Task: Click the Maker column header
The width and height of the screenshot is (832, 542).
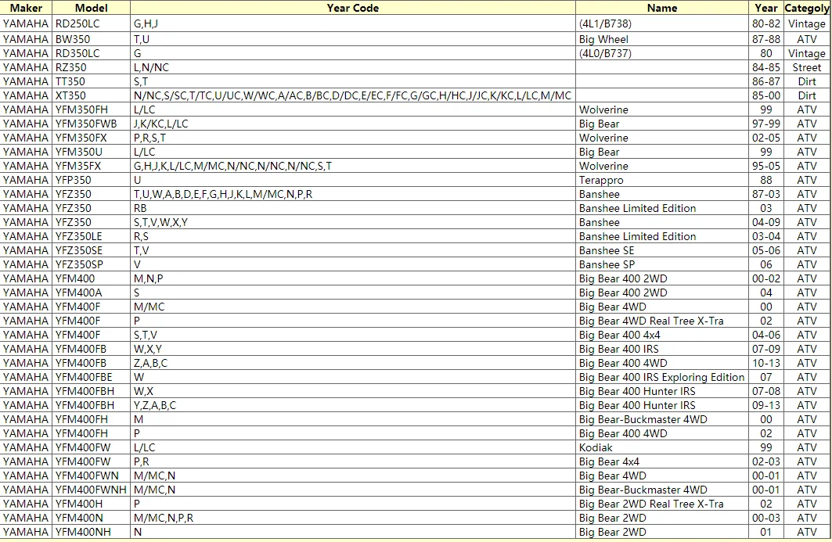Action: pyautogui.click(x=26, y=8)
